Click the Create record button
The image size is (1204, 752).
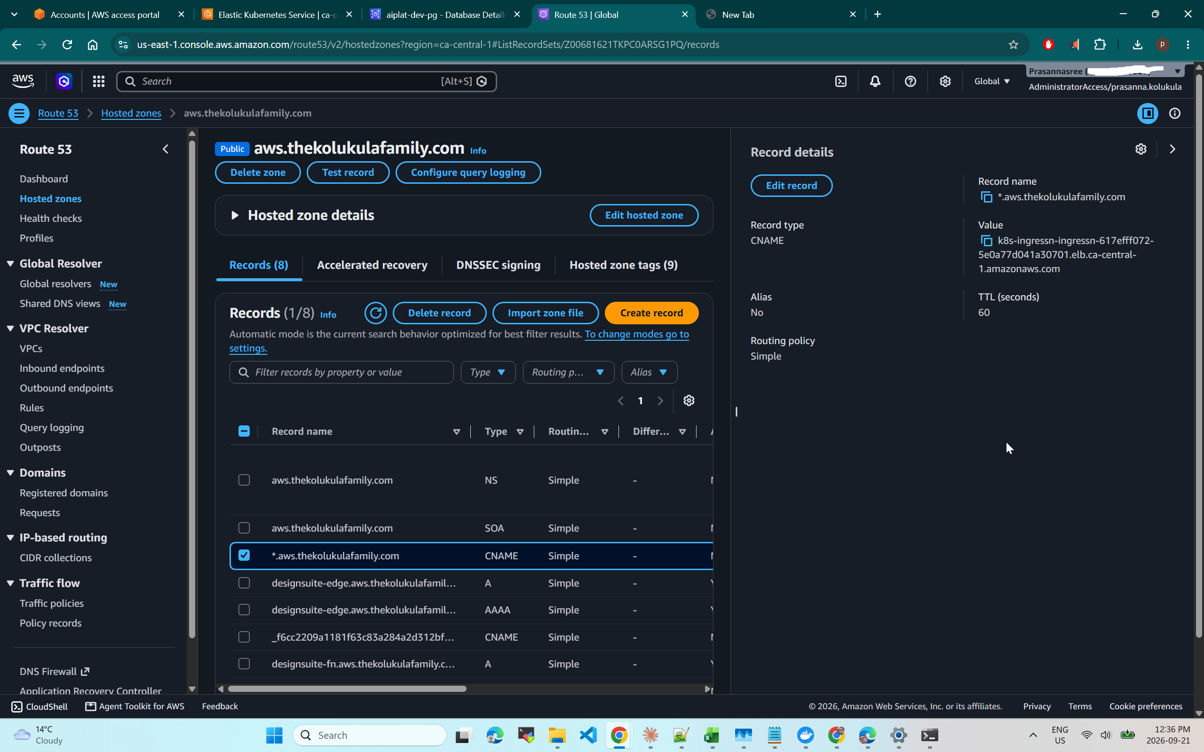pyautogui.click(x=652, y=313)
